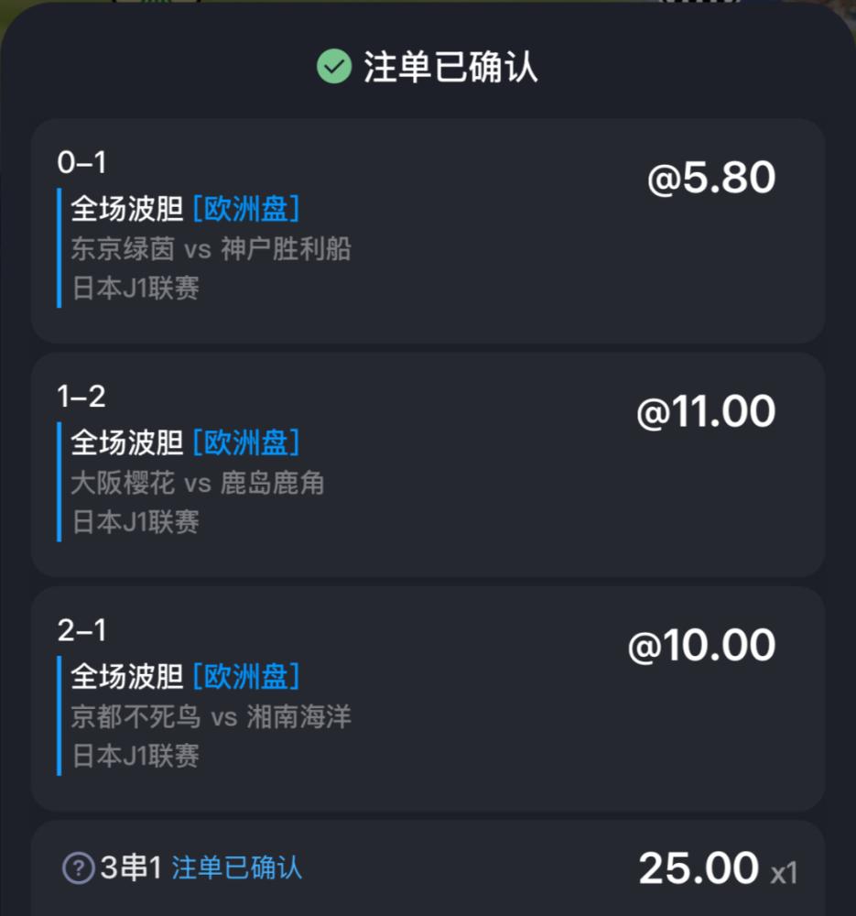This screenshot has width=856, height=916.
Task: Click the question mark help icon
Action: pos(78,867)
